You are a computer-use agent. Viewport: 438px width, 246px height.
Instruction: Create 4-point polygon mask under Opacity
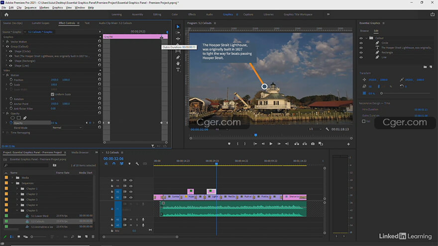tap(19, 118)
